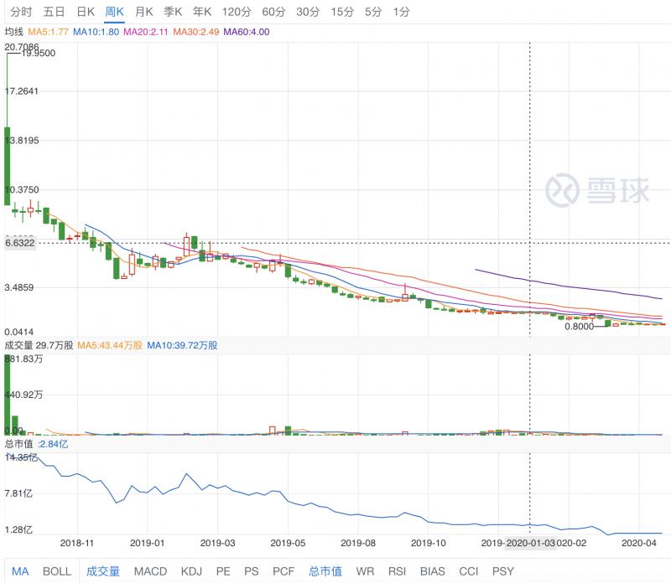The image size is (671, 583).
Task: Click the volume MA5:43.44万股 label
Action: point(110,345)
